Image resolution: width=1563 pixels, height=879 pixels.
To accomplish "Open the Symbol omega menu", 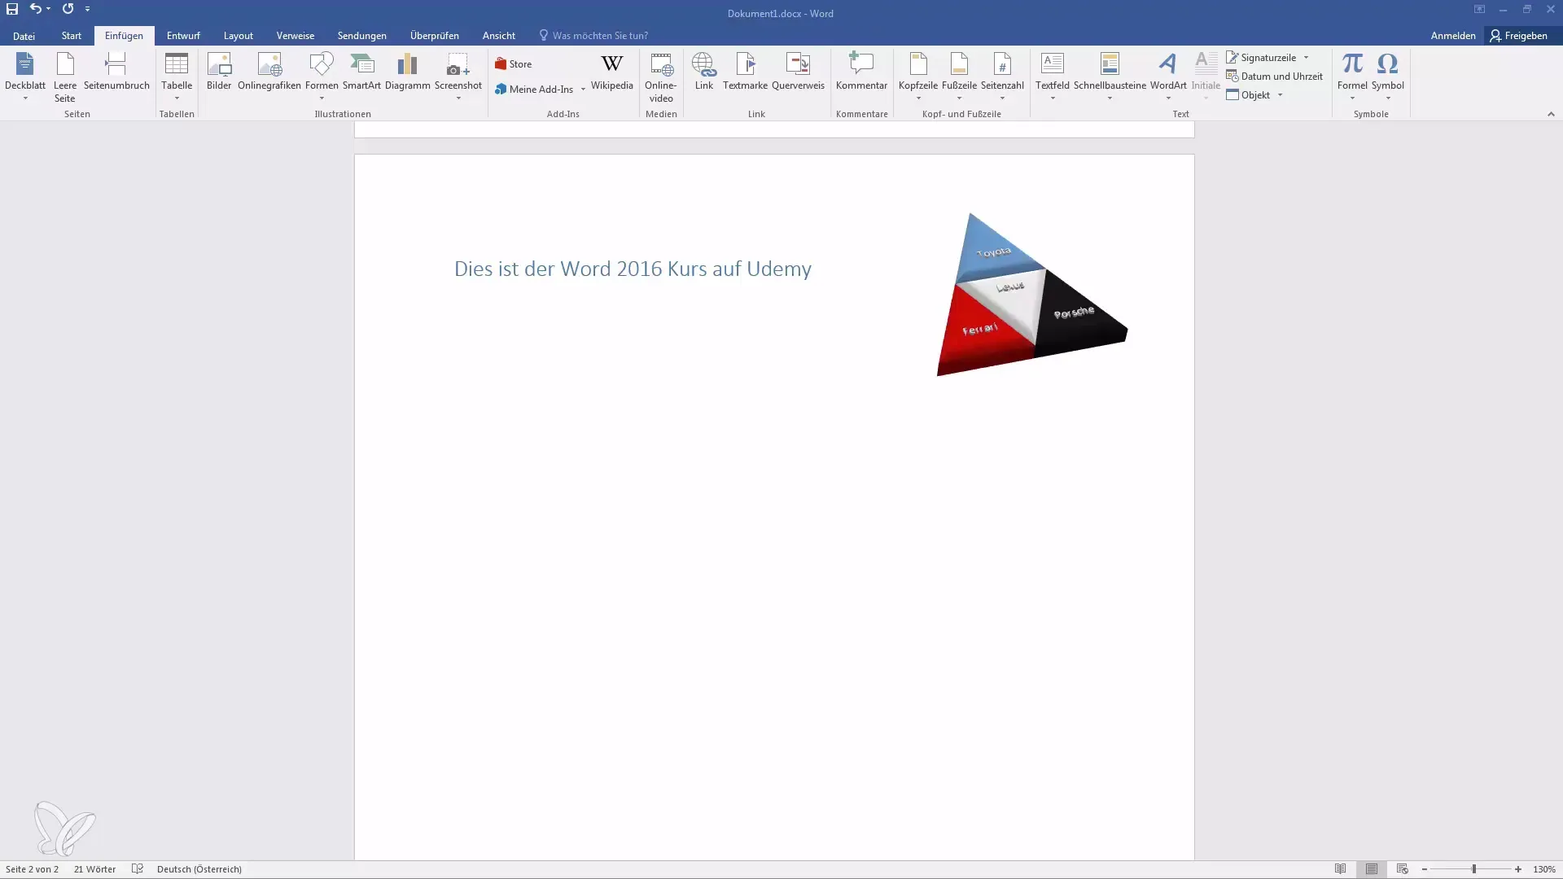I will (1387, 77).
